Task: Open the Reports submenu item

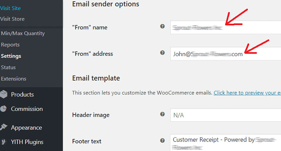Action: point(10,45)
